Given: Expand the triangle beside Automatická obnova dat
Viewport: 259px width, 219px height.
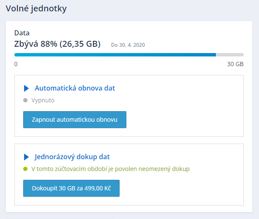Looking at the screenshot, I should point(26,88).
